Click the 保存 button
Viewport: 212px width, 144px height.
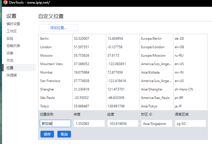pyautogui.click(x=47, y=134)
